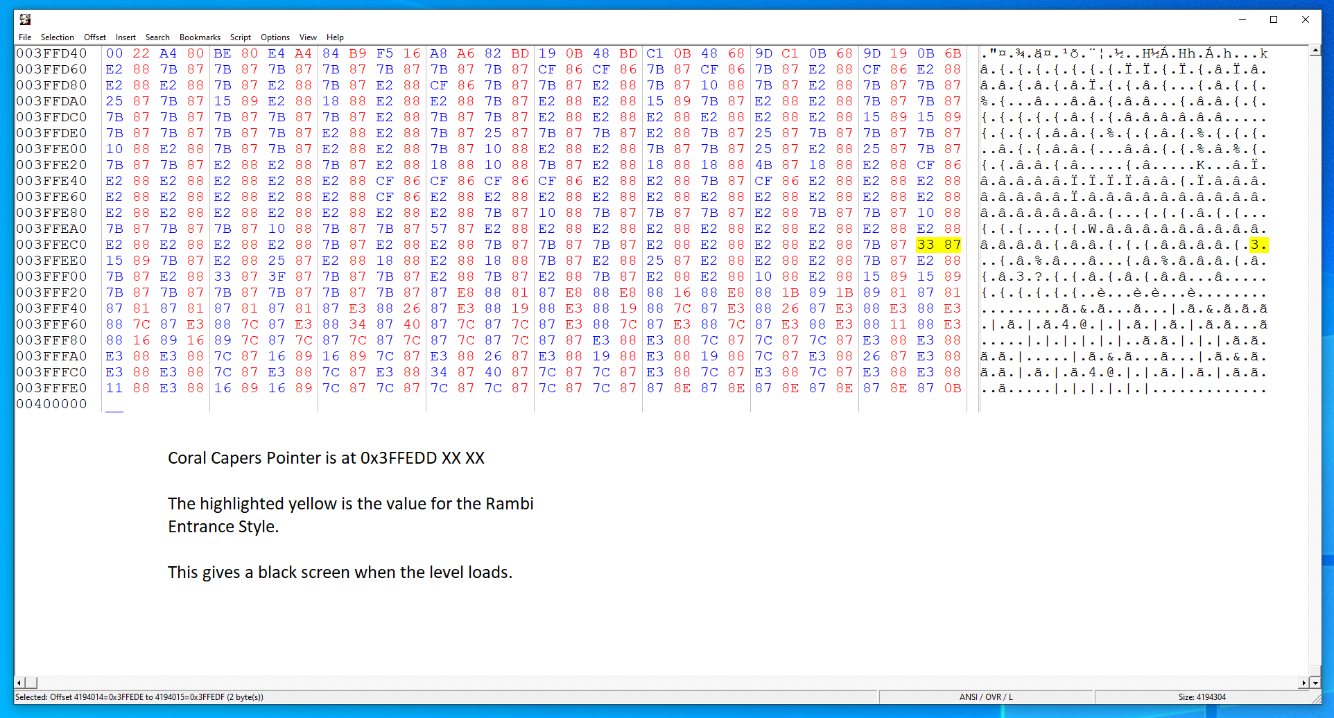Open the Script menu
1334x718 pixels.
(241, 37)
